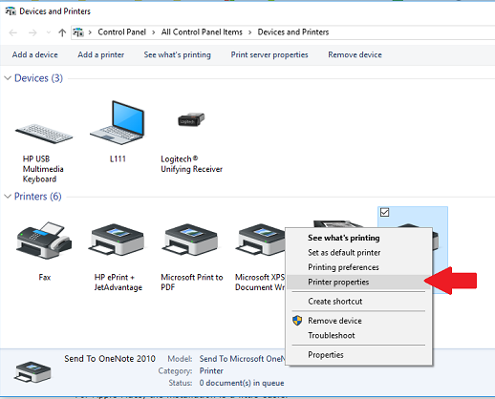This screenshot has width=495, height=399.
Task: Open Printer properties from the context menu
Action: click(358, 282)
